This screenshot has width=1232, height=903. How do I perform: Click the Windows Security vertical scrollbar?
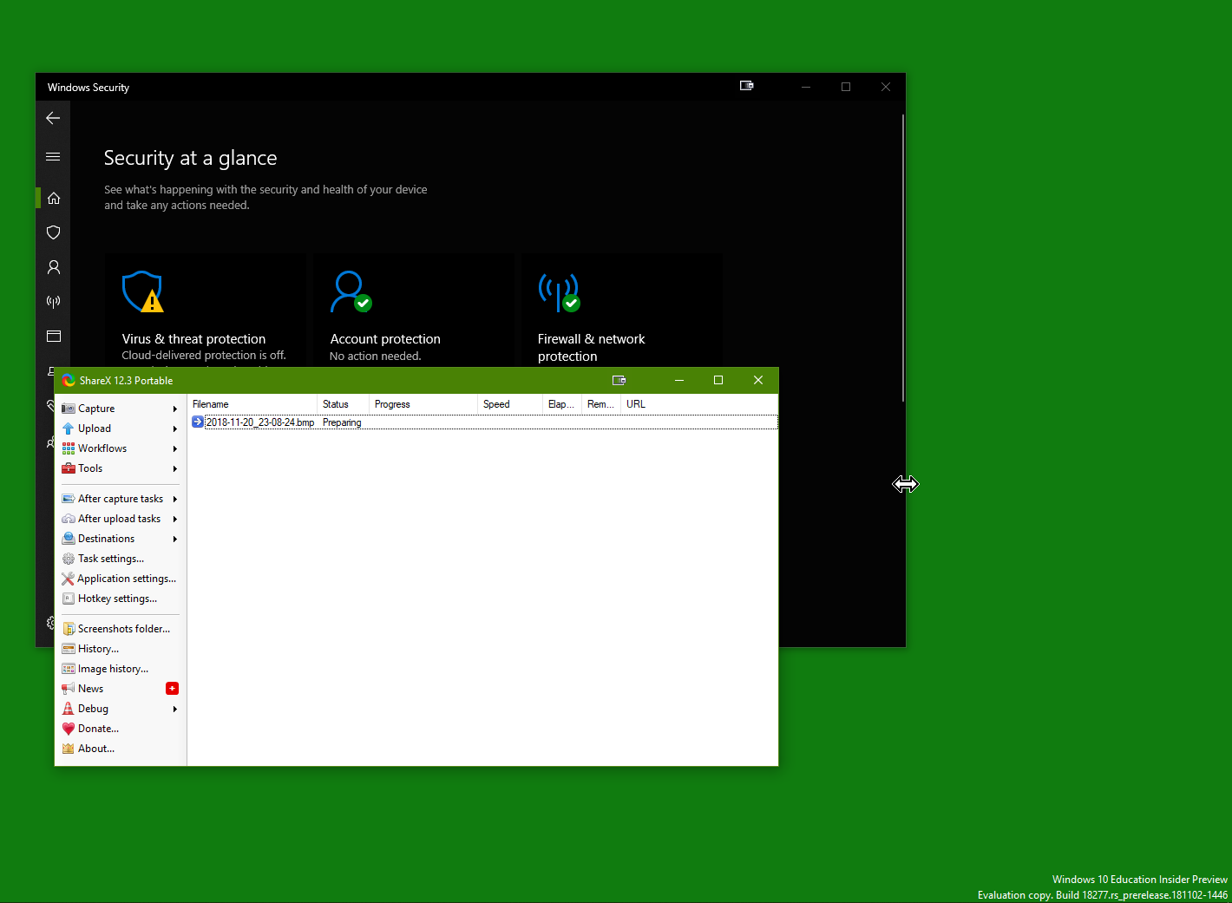tap(903, 260)
